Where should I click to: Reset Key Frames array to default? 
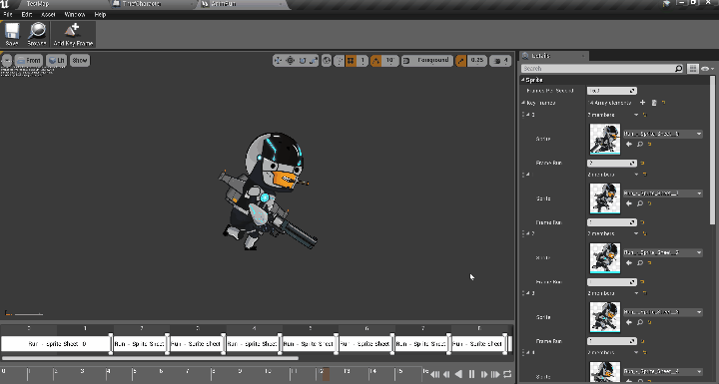(663, 103)
